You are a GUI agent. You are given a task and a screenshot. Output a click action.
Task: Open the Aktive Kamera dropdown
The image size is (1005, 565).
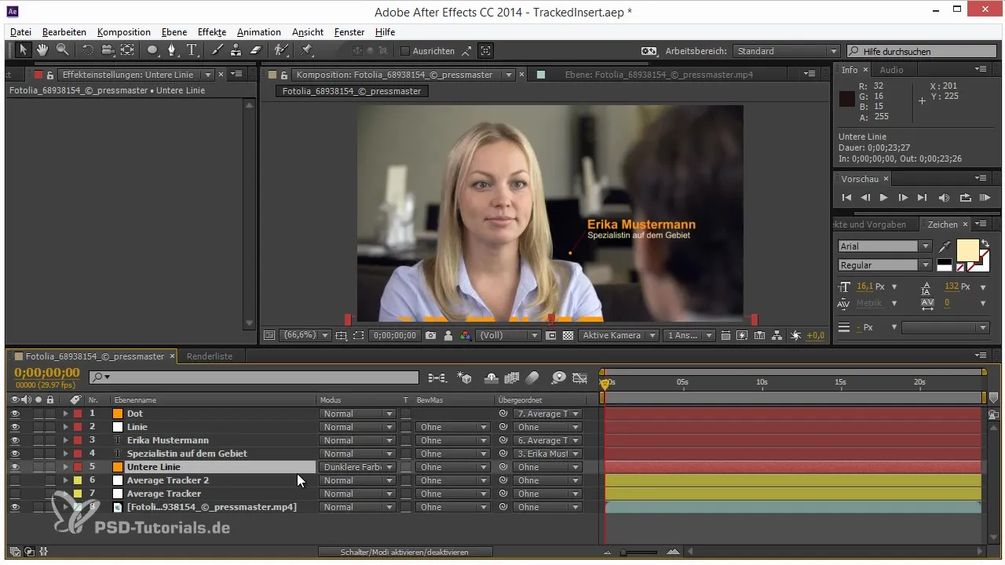pos(619,335)
